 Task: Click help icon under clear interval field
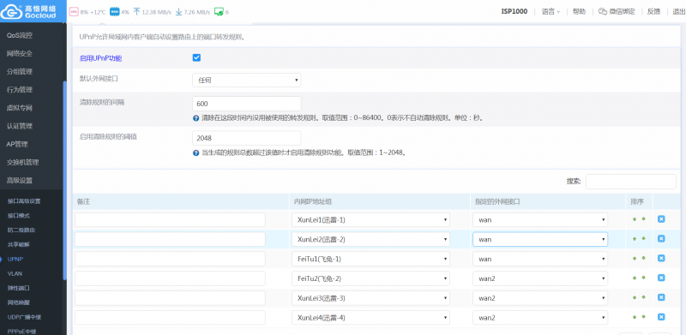196,118
